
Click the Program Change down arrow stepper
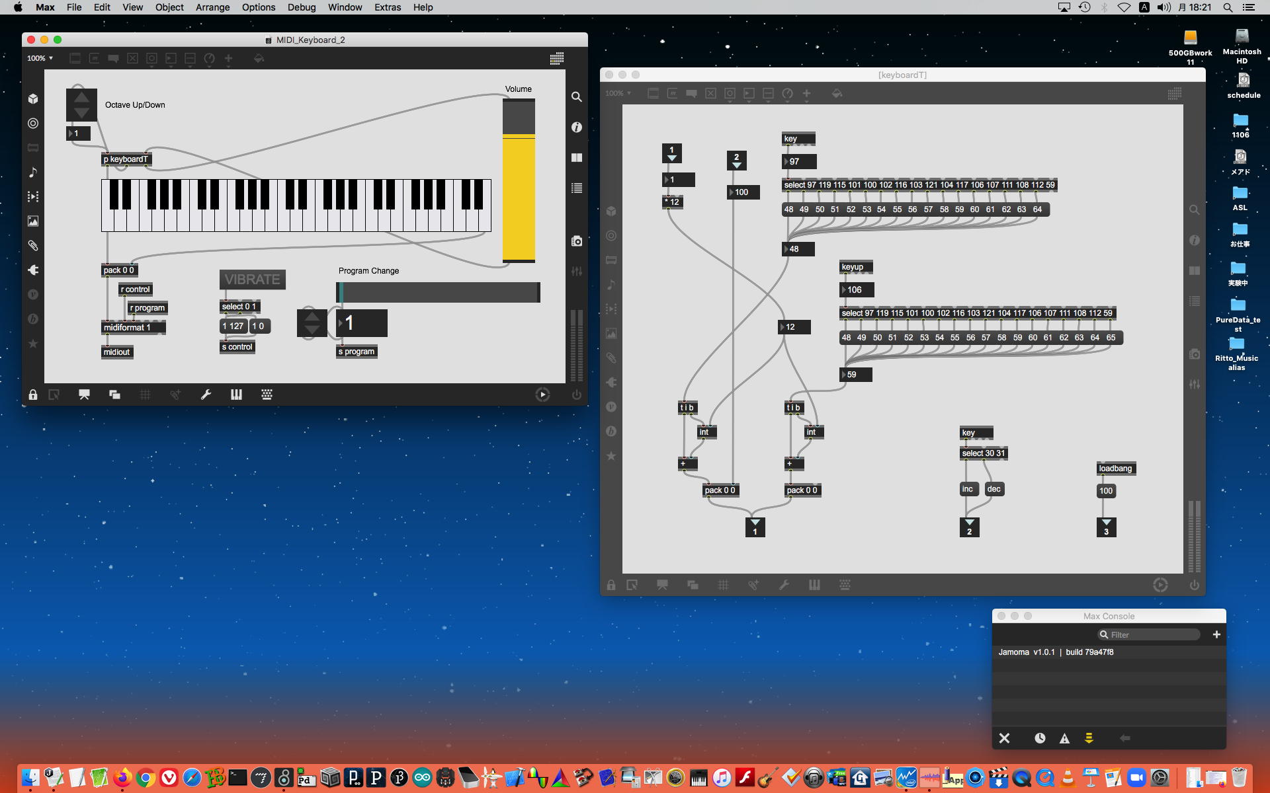click(x=312, y=330)
